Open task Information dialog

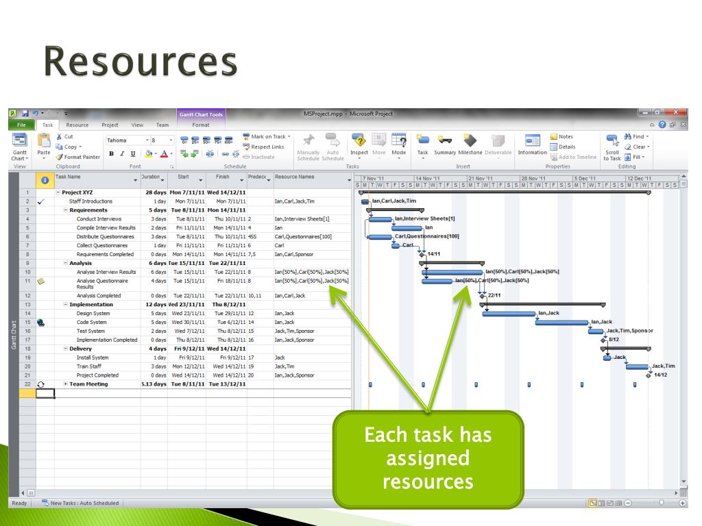tap(532, 145)
